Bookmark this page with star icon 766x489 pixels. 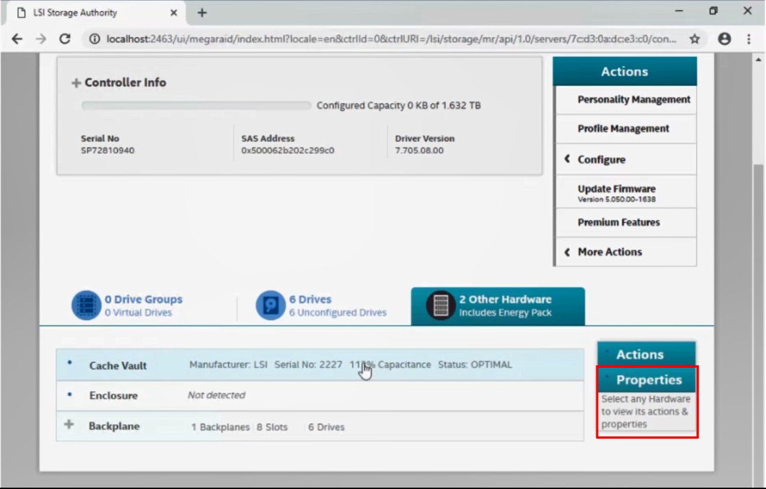coord(695,39)
